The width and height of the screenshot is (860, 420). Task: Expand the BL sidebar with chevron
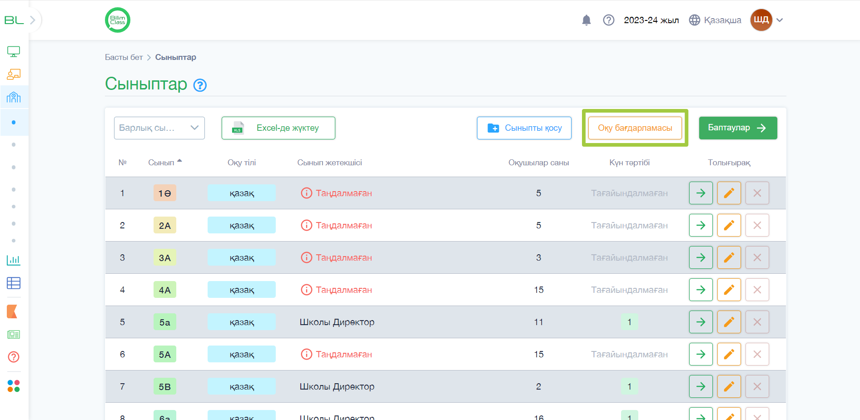coord(32,20)
